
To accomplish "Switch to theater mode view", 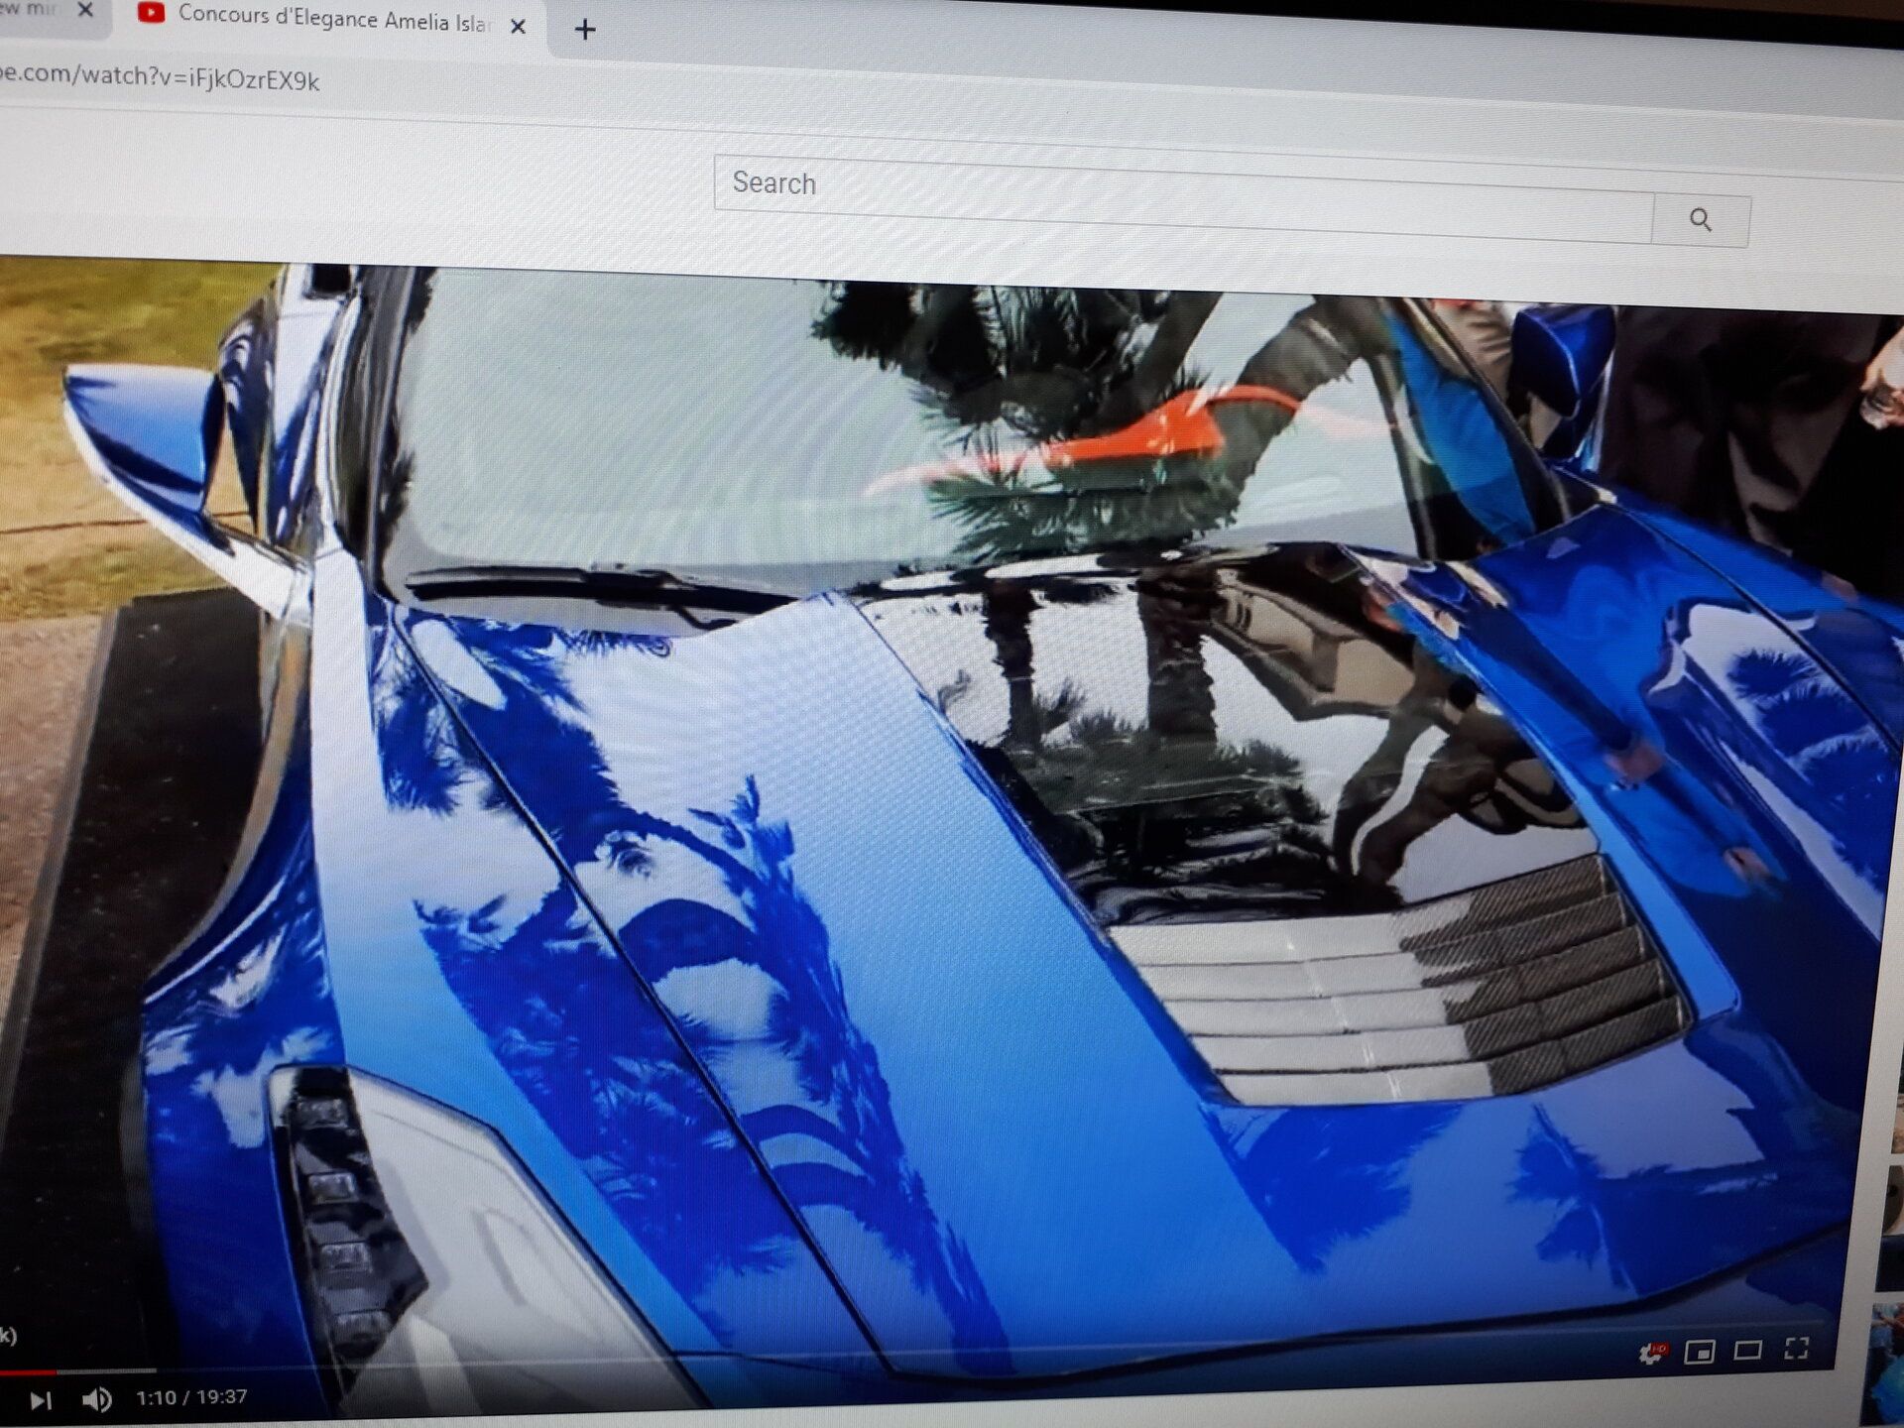I will point(1747,1350).
